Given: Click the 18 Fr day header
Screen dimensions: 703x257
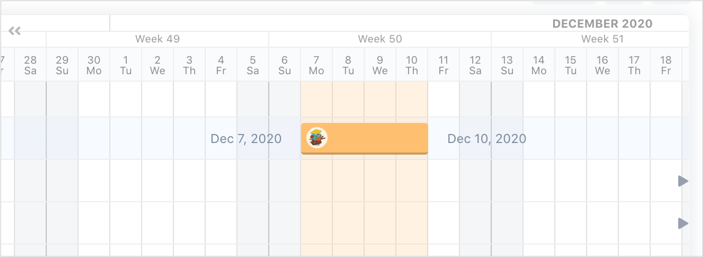Looking at the screenshot, I should click(x=666, y=65).
